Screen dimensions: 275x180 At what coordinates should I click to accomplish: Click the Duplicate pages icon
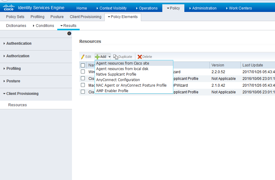coord(115,57)
